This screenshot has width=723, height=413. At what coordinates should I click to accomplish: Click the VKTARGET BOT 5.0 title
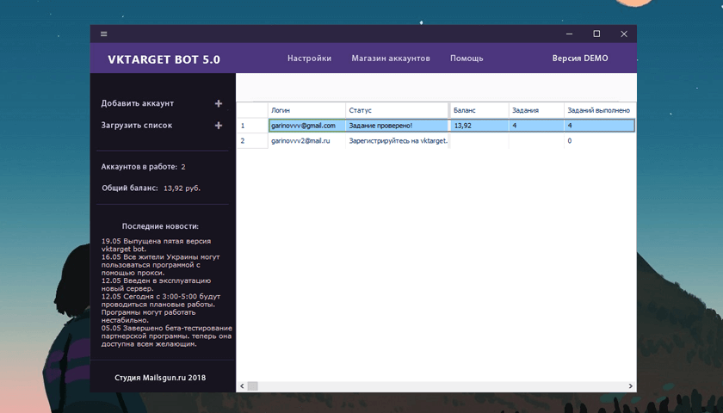pos(164,59)
